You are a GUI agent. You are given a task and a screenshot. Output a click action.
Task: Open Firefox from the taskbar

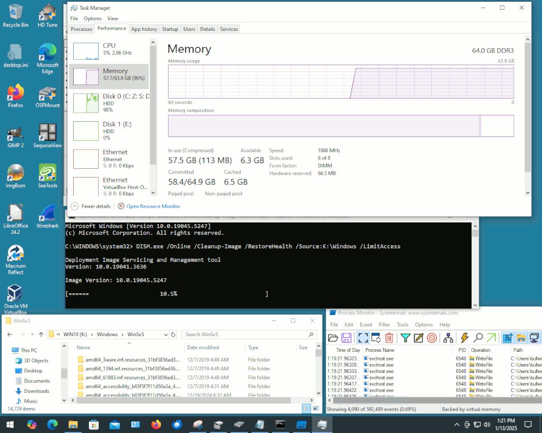[x=156, y=424]
